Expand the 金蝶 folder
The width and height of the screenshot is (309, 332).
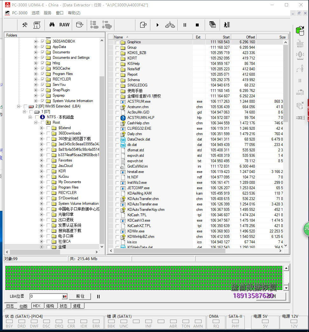[41, 247]
